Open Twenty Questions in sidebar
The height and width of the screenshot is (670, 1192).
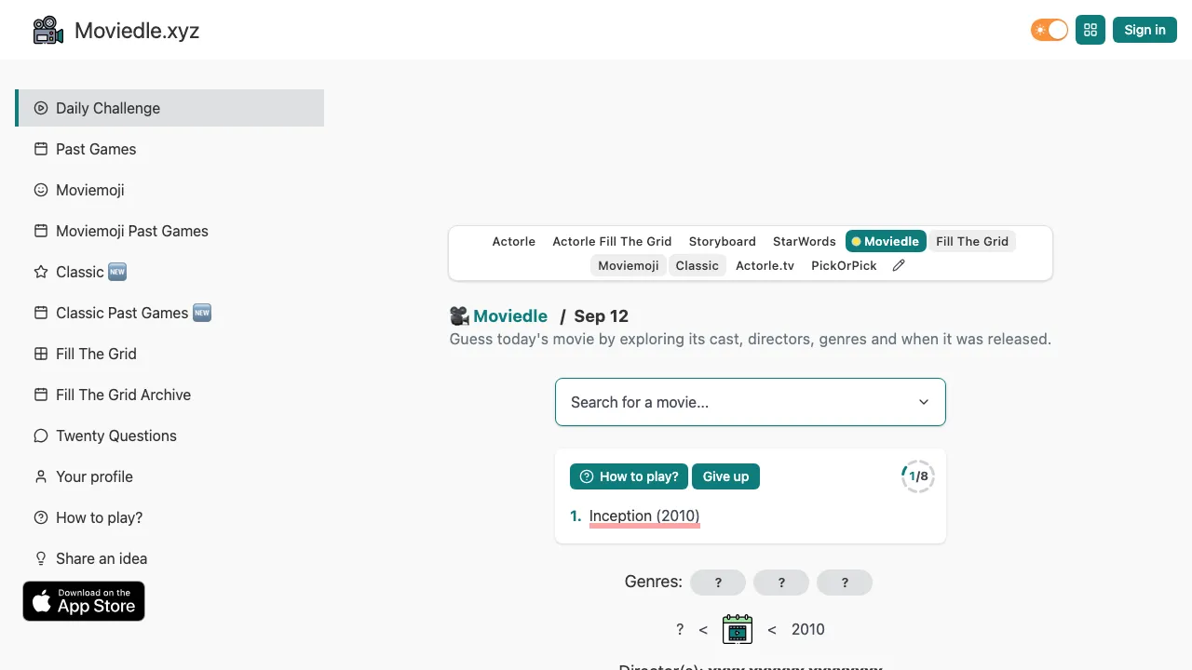point(169,435)
